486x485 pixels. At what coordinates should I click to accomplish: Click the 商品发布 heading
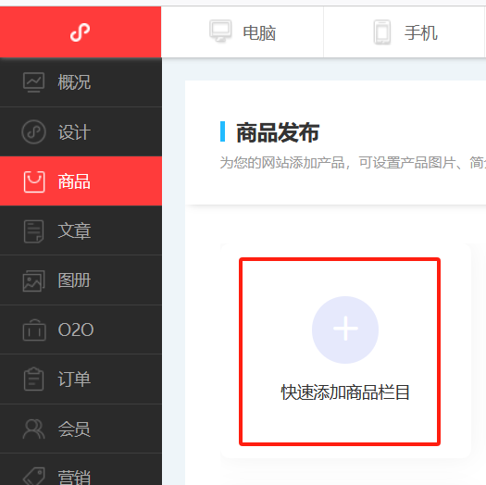coord(278,132)
